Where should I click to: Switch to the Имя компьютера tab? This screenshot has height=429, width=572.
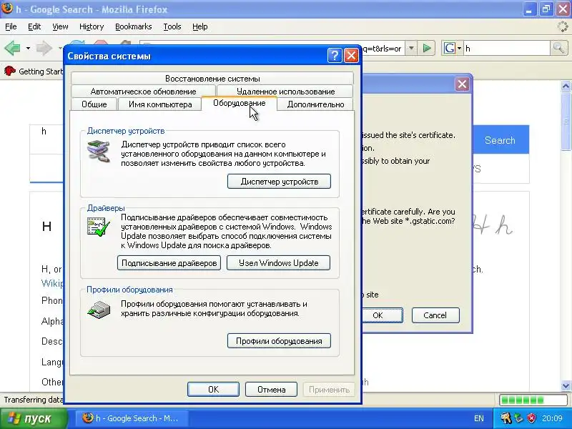(x=160, y=104)
